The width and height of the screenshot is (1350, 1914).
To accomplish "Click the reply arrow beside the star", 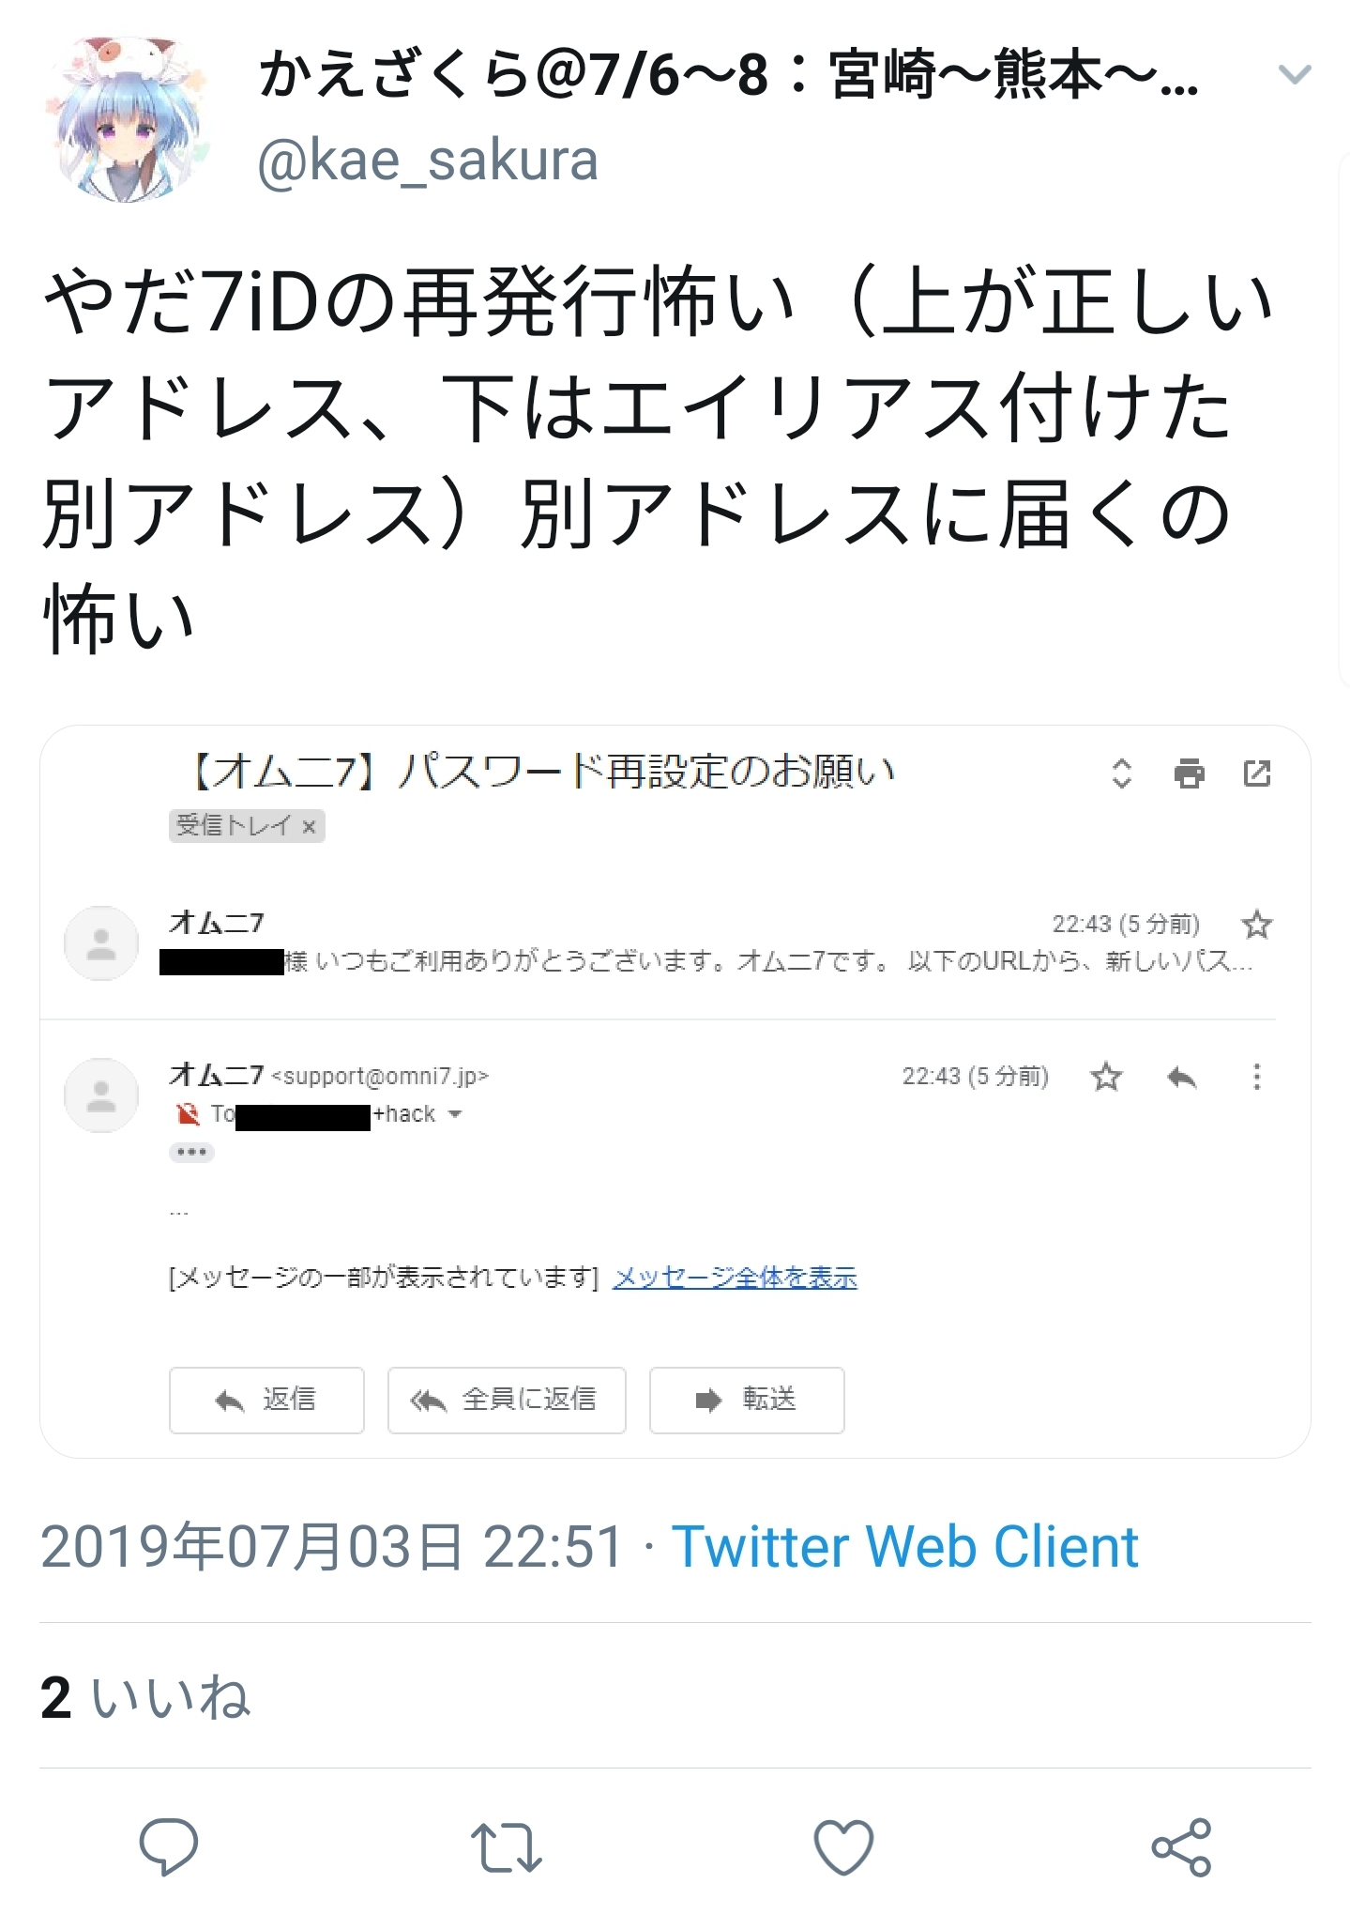I will [1181, 1077].
